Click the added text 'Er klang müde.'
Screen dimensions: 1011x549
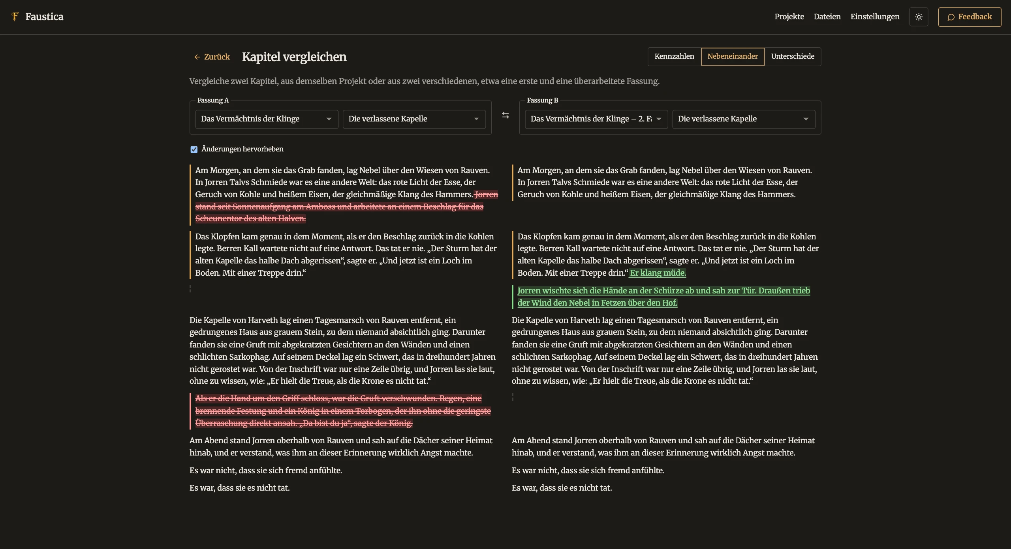[658, 273]
